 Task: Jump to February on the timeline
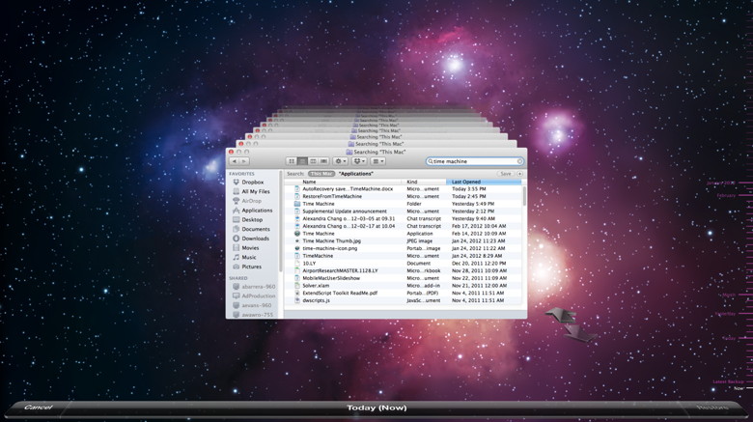click(726, 196)
